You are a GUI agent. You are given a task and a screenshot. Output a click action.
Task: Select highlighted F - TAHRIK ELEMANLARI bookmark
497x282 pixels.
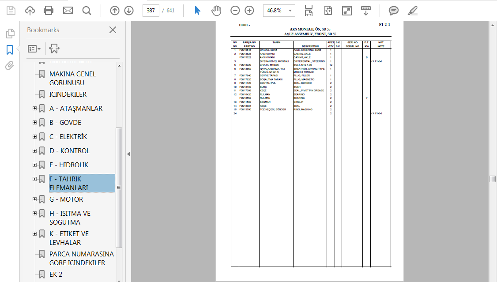82,183
